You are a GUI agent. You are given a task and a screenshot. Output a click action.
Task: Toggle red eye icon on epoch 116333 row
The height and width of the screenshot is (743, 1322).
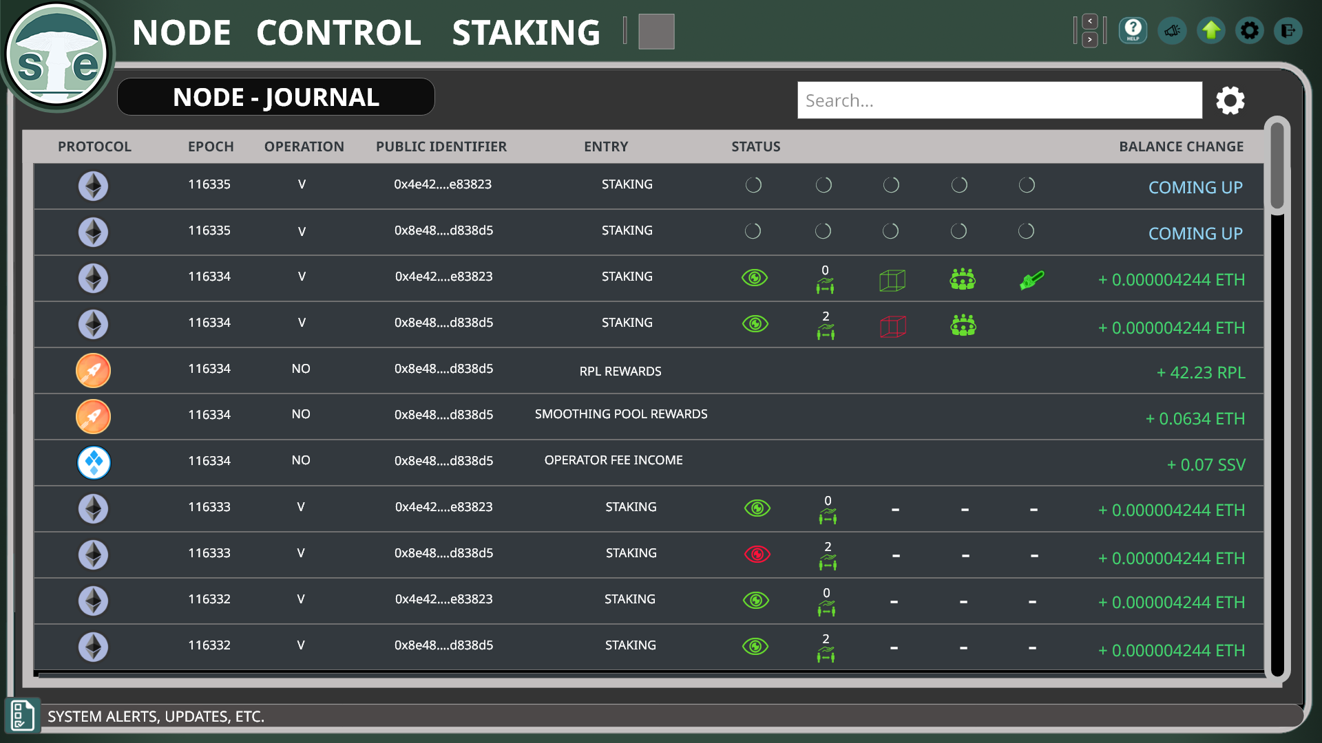[757, 554]
